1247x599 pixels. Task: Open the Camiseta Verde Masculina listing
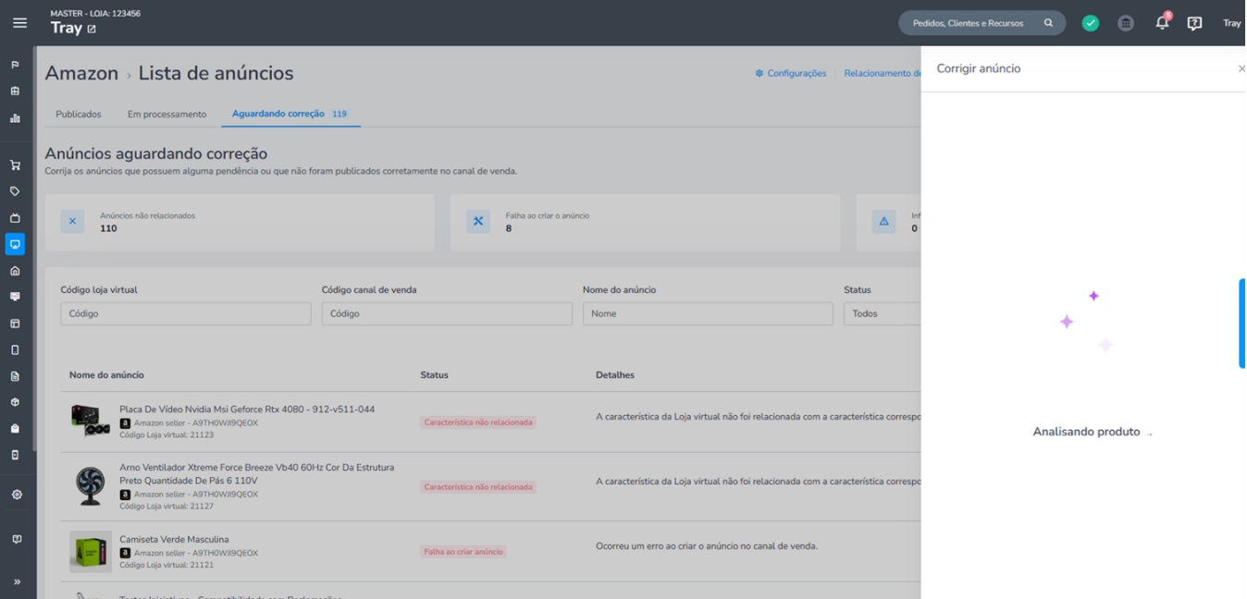[174, 540]
